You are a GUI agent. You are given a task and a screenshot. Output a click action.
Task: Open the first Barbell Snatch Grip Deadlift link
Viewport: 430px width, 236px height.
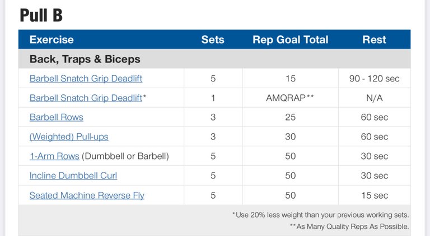[x=86, y=79]
